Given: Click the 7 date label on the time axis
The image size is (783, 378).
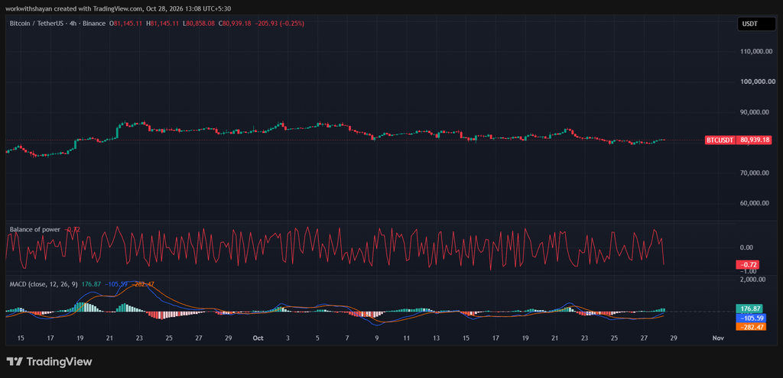Looking at the screenshot, I should tap(347, 338).
